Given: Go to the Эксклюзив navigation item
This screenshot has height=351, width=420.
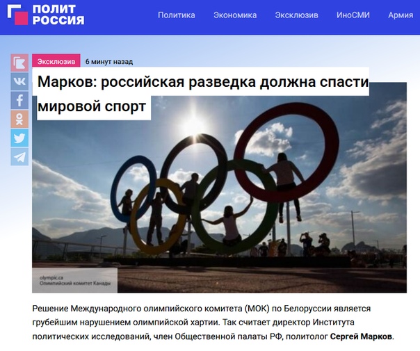Looking at the screenshot, I should (x=296, y=15).
